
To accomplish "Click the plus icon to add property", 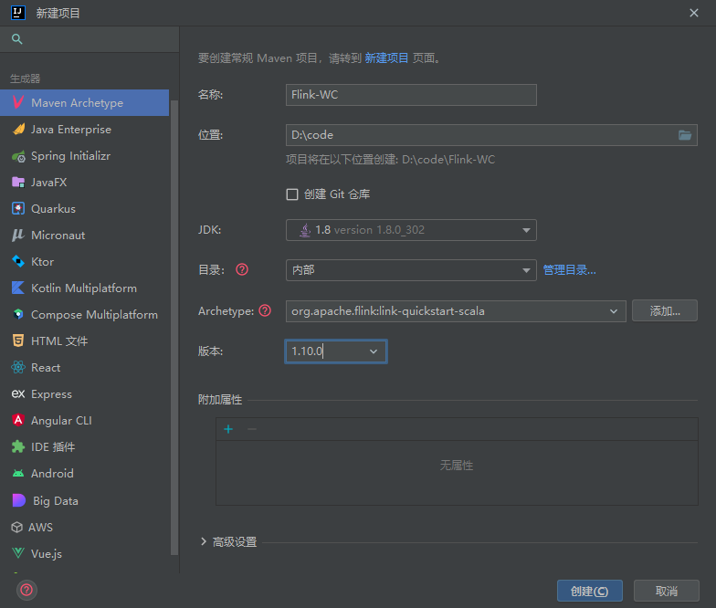I will tap(228, 429).
